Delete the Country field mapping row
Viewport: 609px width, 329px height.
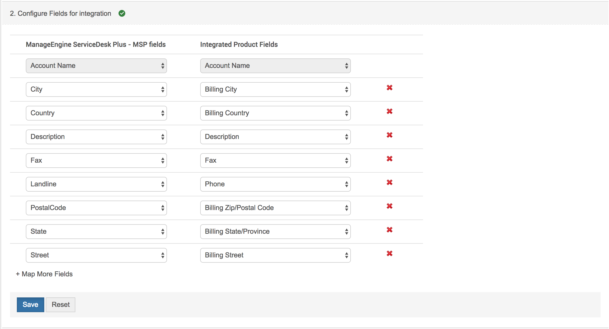pyautogui.click(x=389, y=111)
